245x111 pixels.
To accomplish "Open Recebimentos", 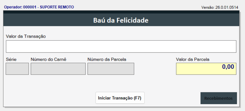I will click(219, 98).
